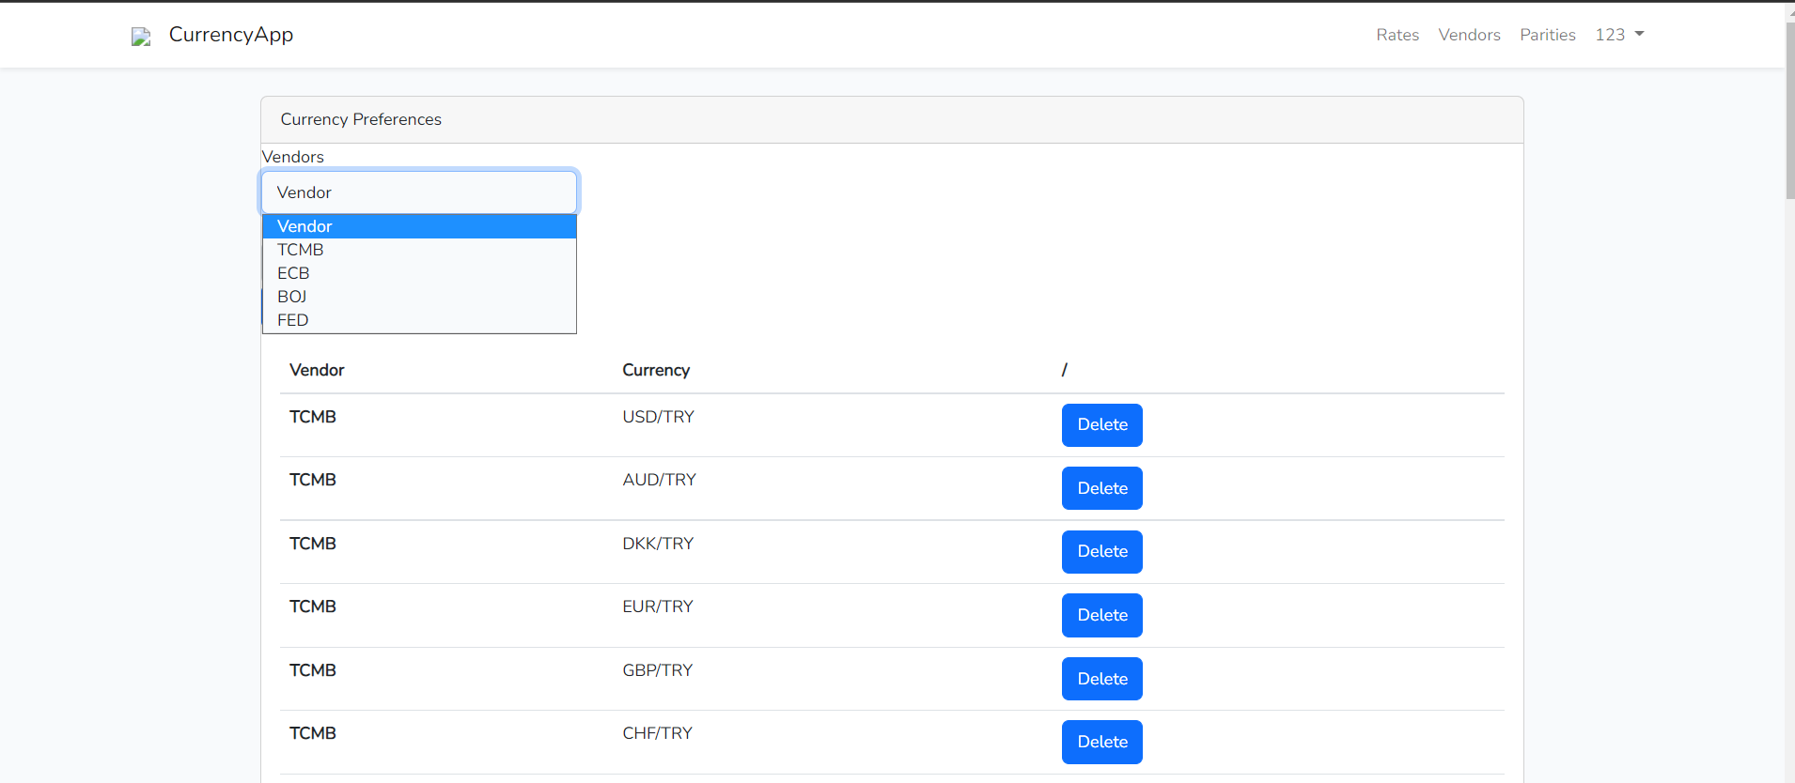Navigate to Parities
Image resolution: width=1795 pixels, height=783 pixels.
1547,35
